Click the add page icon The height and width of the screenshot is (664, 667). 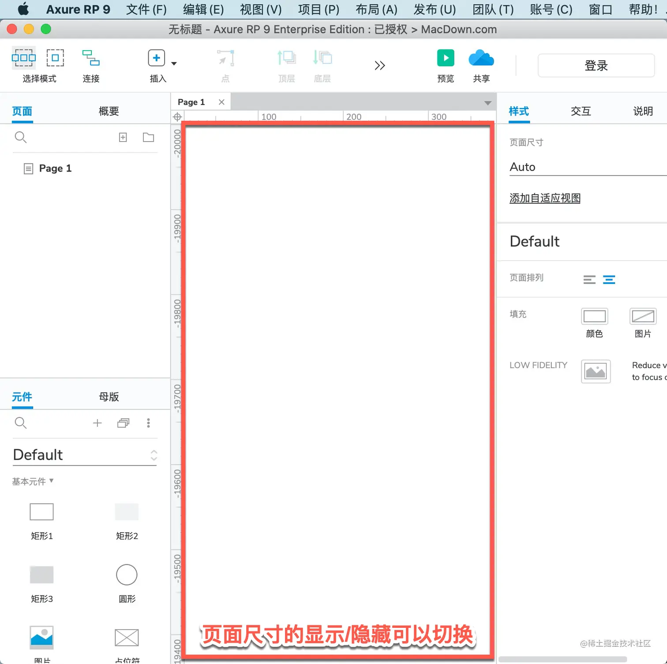(x=123, y=138)
